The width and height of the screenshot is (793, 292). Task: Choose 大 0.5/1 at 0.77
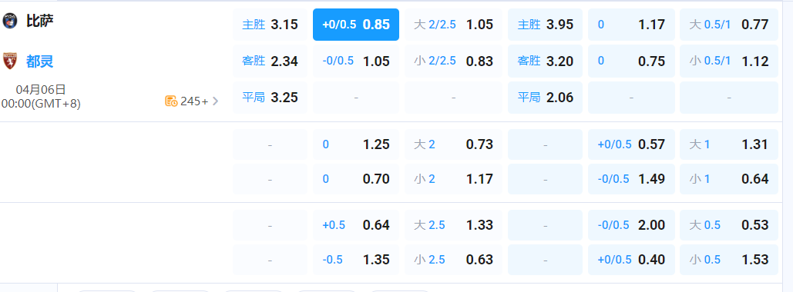[729, 25]
